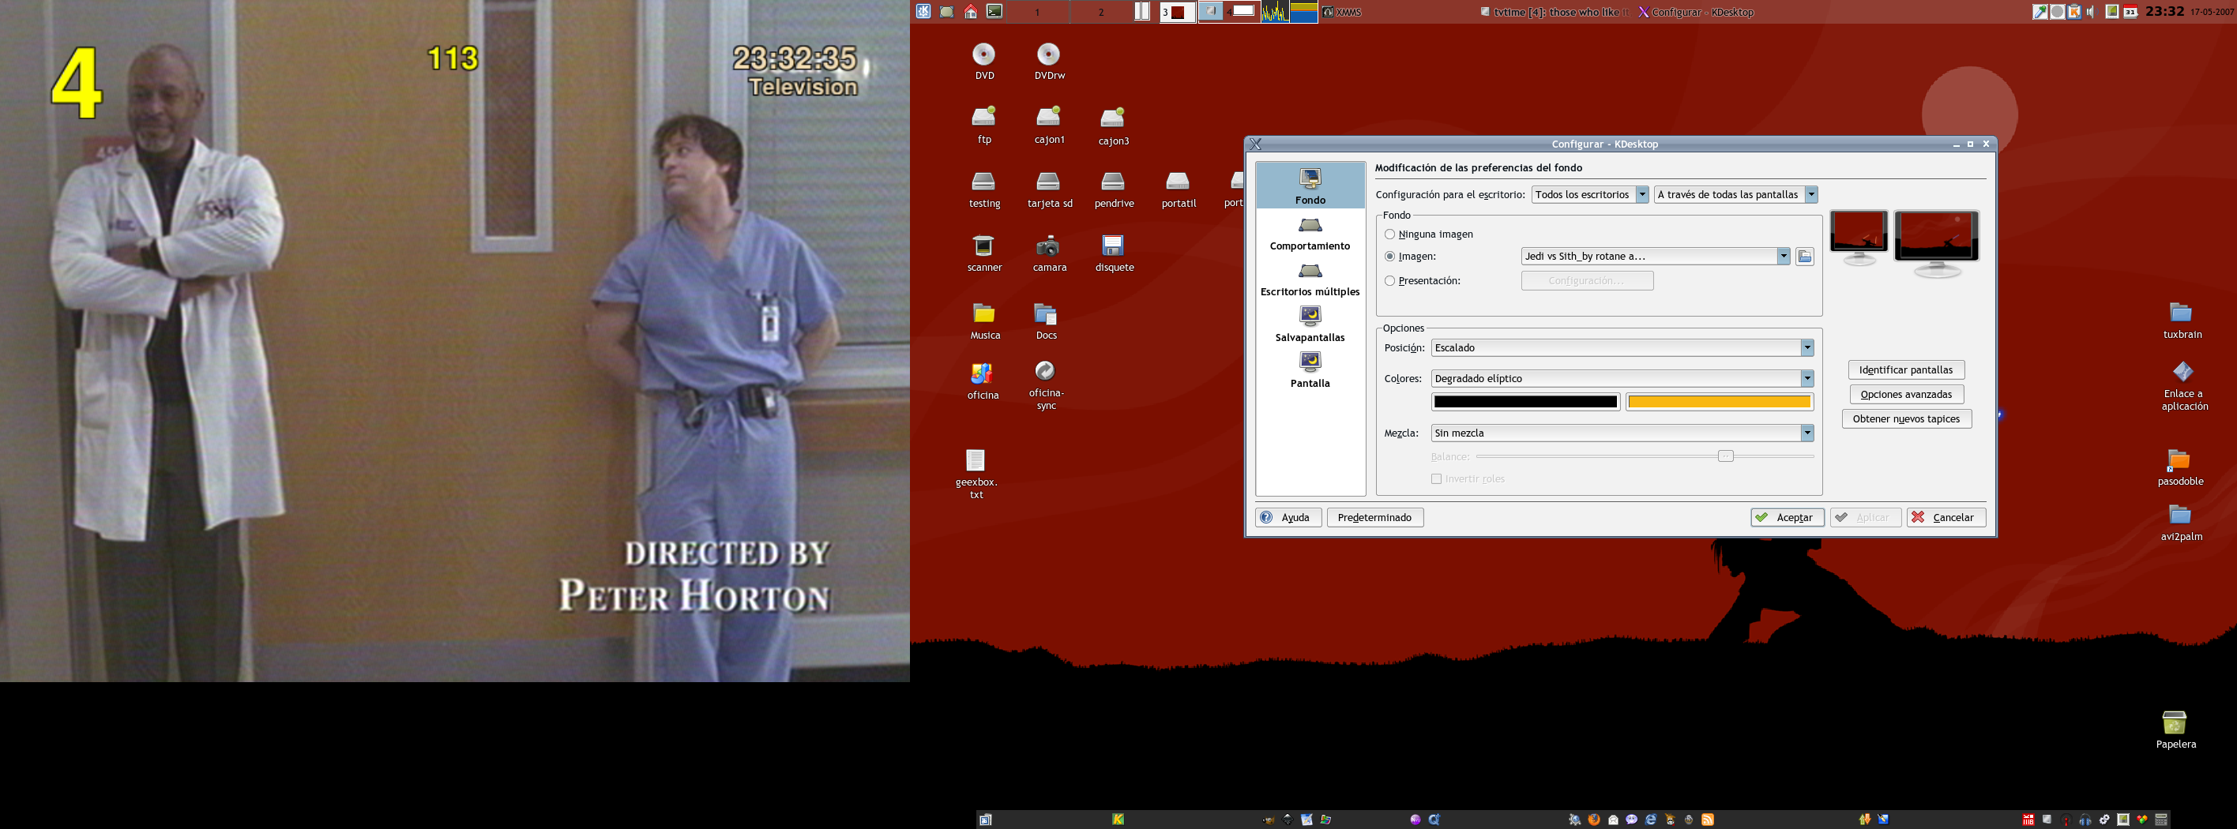Launch the terminal from top panel
Image resolution: width=2237 pixels, height=829 pixels.
(994, 11)
